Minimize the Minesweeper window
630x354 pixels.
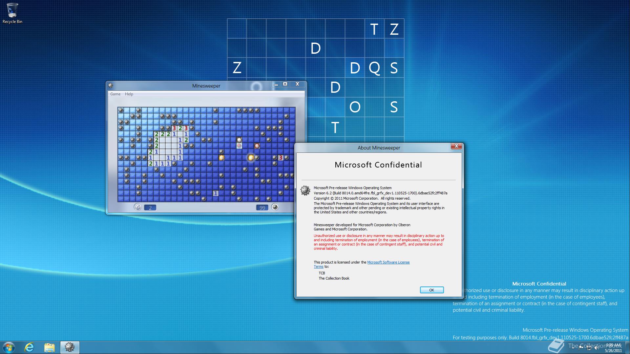click(276, 84)
